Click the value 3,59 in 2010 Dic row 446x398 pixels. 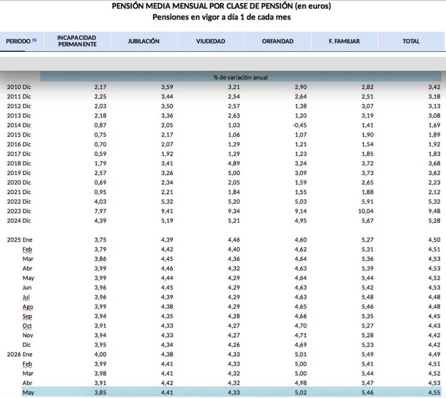tap(167, 87)
